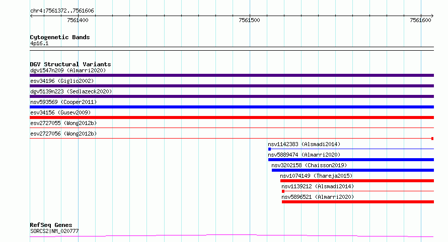This screenshot has width=448, height=242.
Task: Click the right arrowhead of the ruler
Action: [432, 16]
